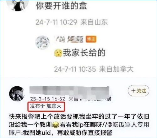This screenshot has height=138, width=157.
Task: Tap the anime avatar of the replying blogger
Action: pyautogui.click(x=42, y=43)
